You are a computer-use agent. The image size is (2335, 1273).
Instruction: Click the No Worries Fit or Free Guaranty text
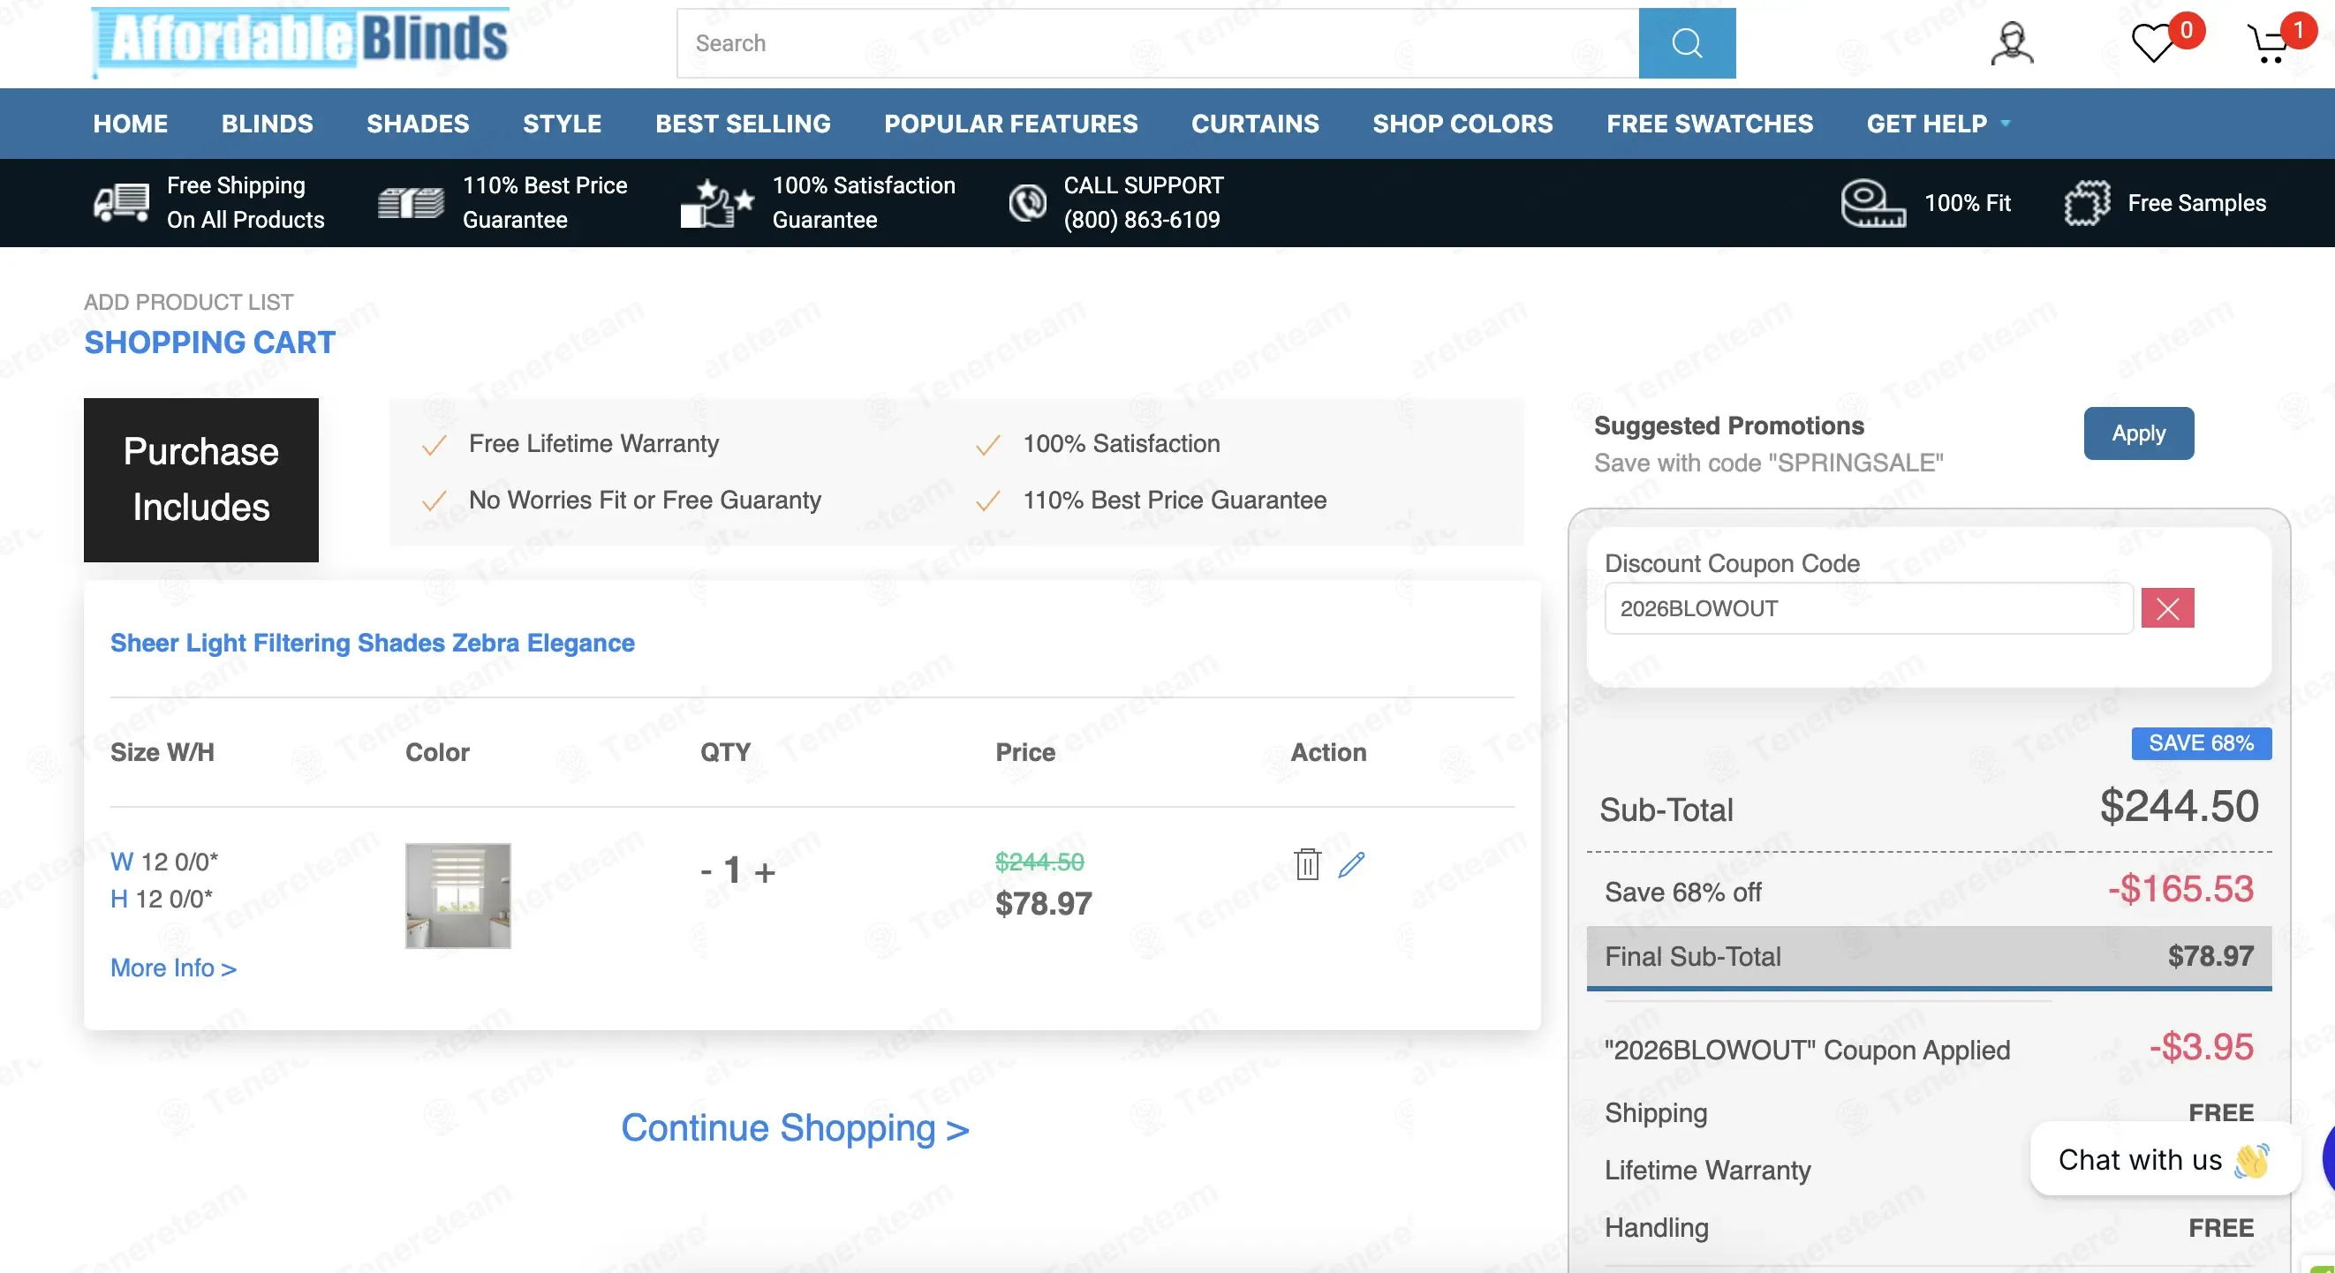[645, 501]
